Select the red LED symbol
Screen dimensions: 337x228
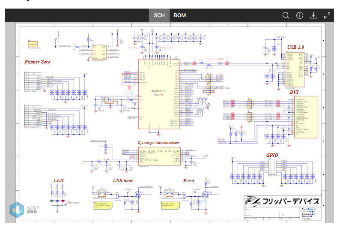pyautogui.click(x=63, y=201)
